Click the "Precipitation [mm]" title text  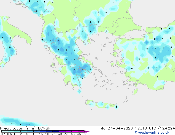(18, 128)
